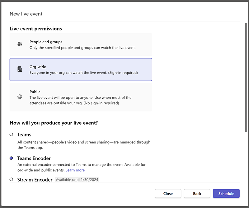249x208 pixels.
Task: Click the Close button
Action: click(168, 193)
